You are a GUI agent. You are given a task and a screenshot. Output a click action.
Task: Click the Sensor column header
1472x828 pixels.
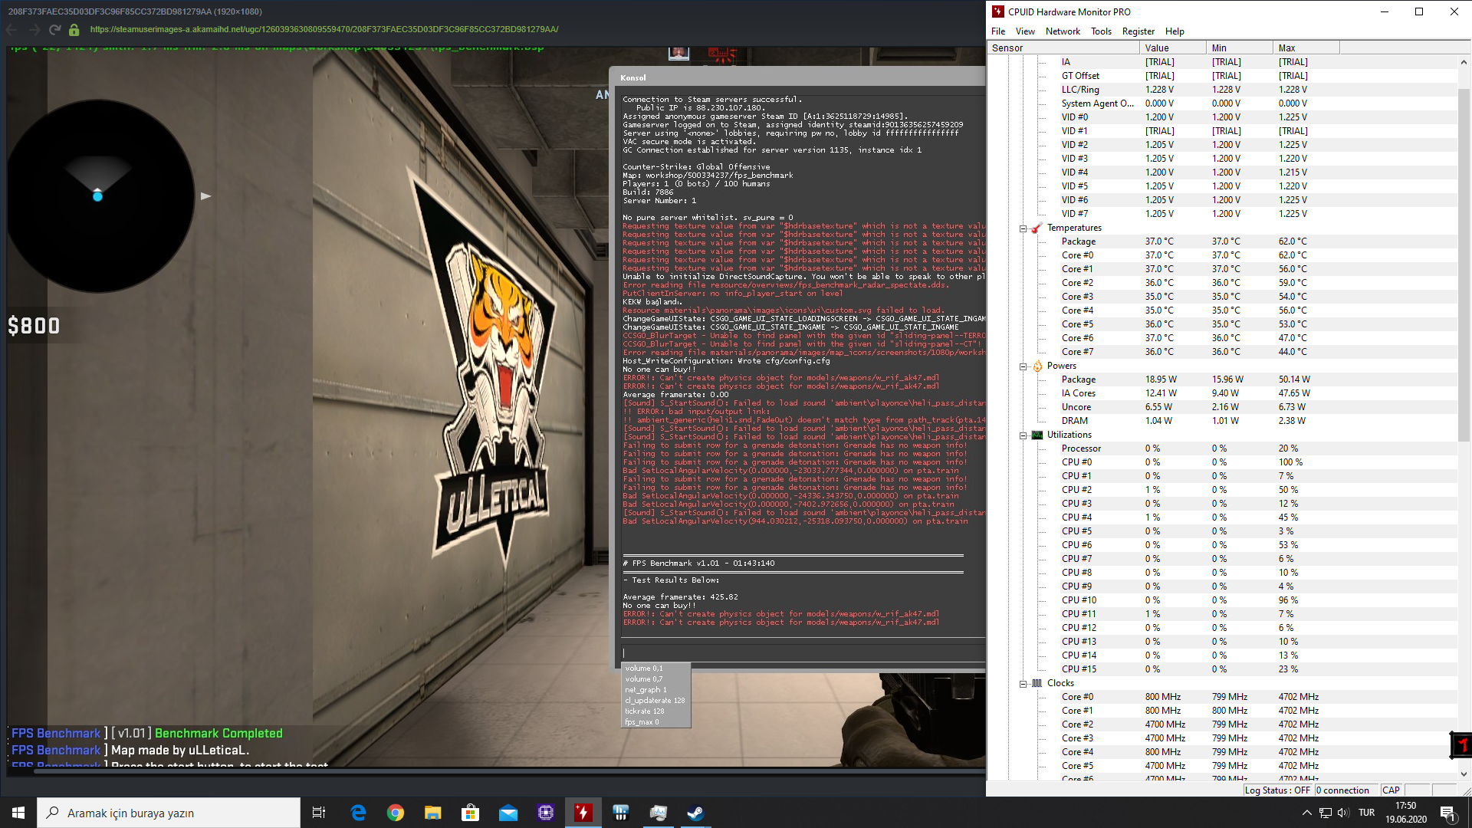(x=1063, y=48)
